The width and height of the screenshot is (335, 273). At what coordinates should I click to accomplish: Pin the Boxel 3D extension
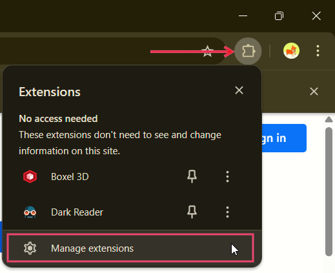tap(192, 176)
